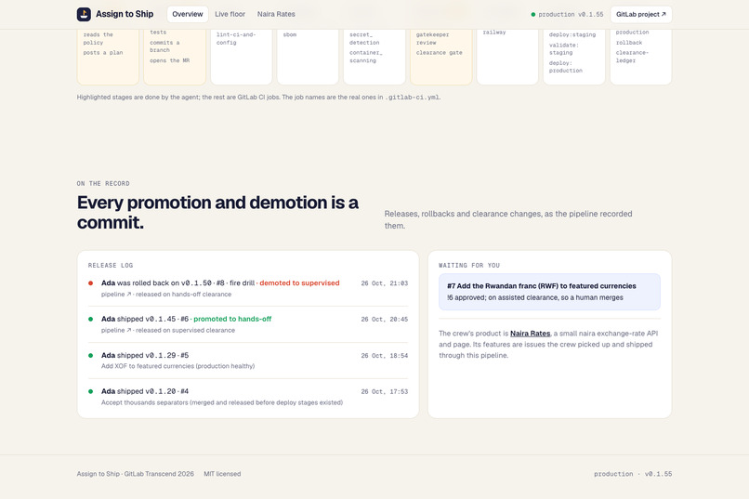Select the 'Ada shipped v0.1.29 · #5' line

145,355
